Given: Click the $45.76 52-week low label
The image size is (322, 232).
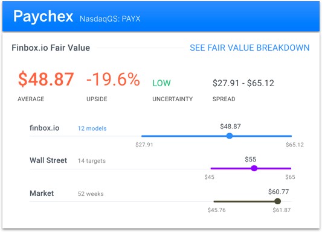Looking at the screenshot, I should coord(216,210).
